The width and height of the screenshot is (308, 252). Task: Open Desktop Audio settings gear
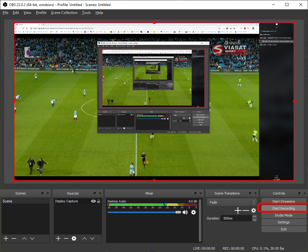(x=194, y=212)
